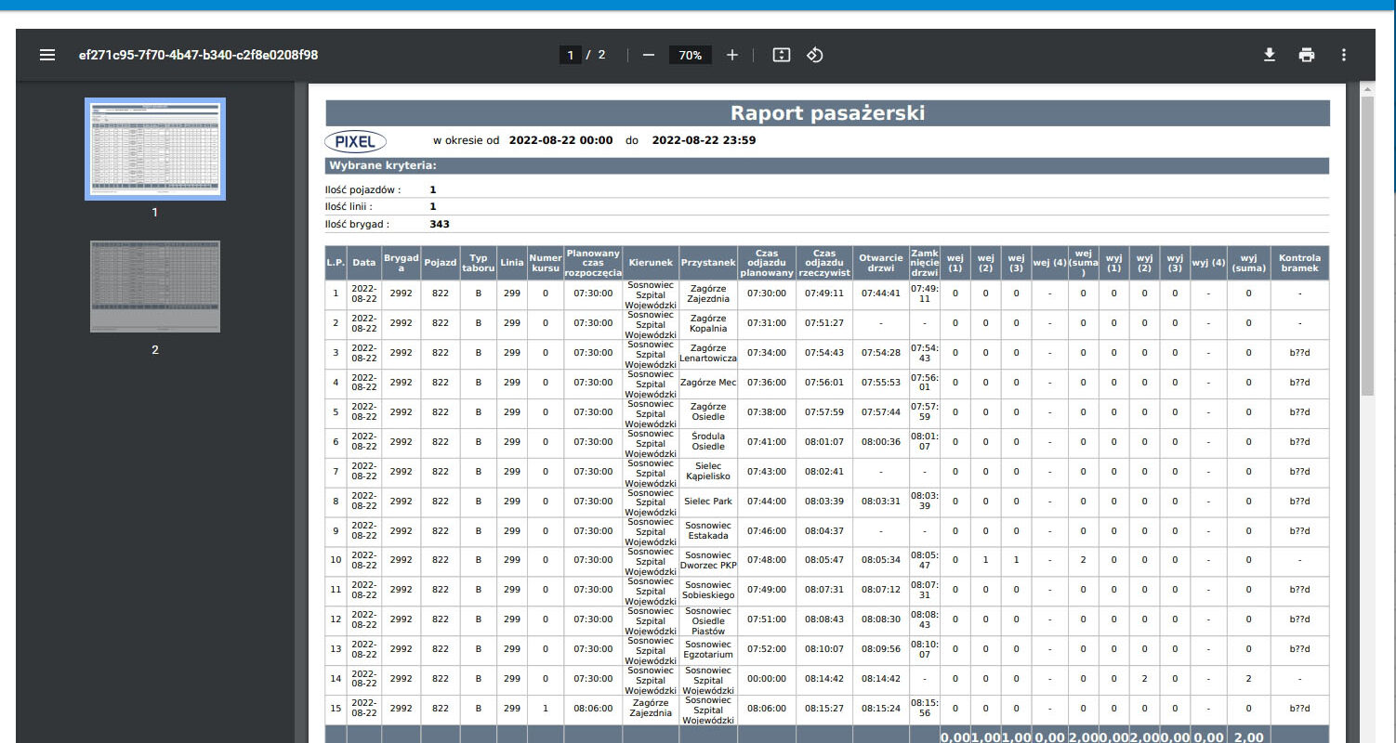This screenshot has height=743, width=1396.
Task: Click the 'Kierunek' column header
Action: (651, 263)
